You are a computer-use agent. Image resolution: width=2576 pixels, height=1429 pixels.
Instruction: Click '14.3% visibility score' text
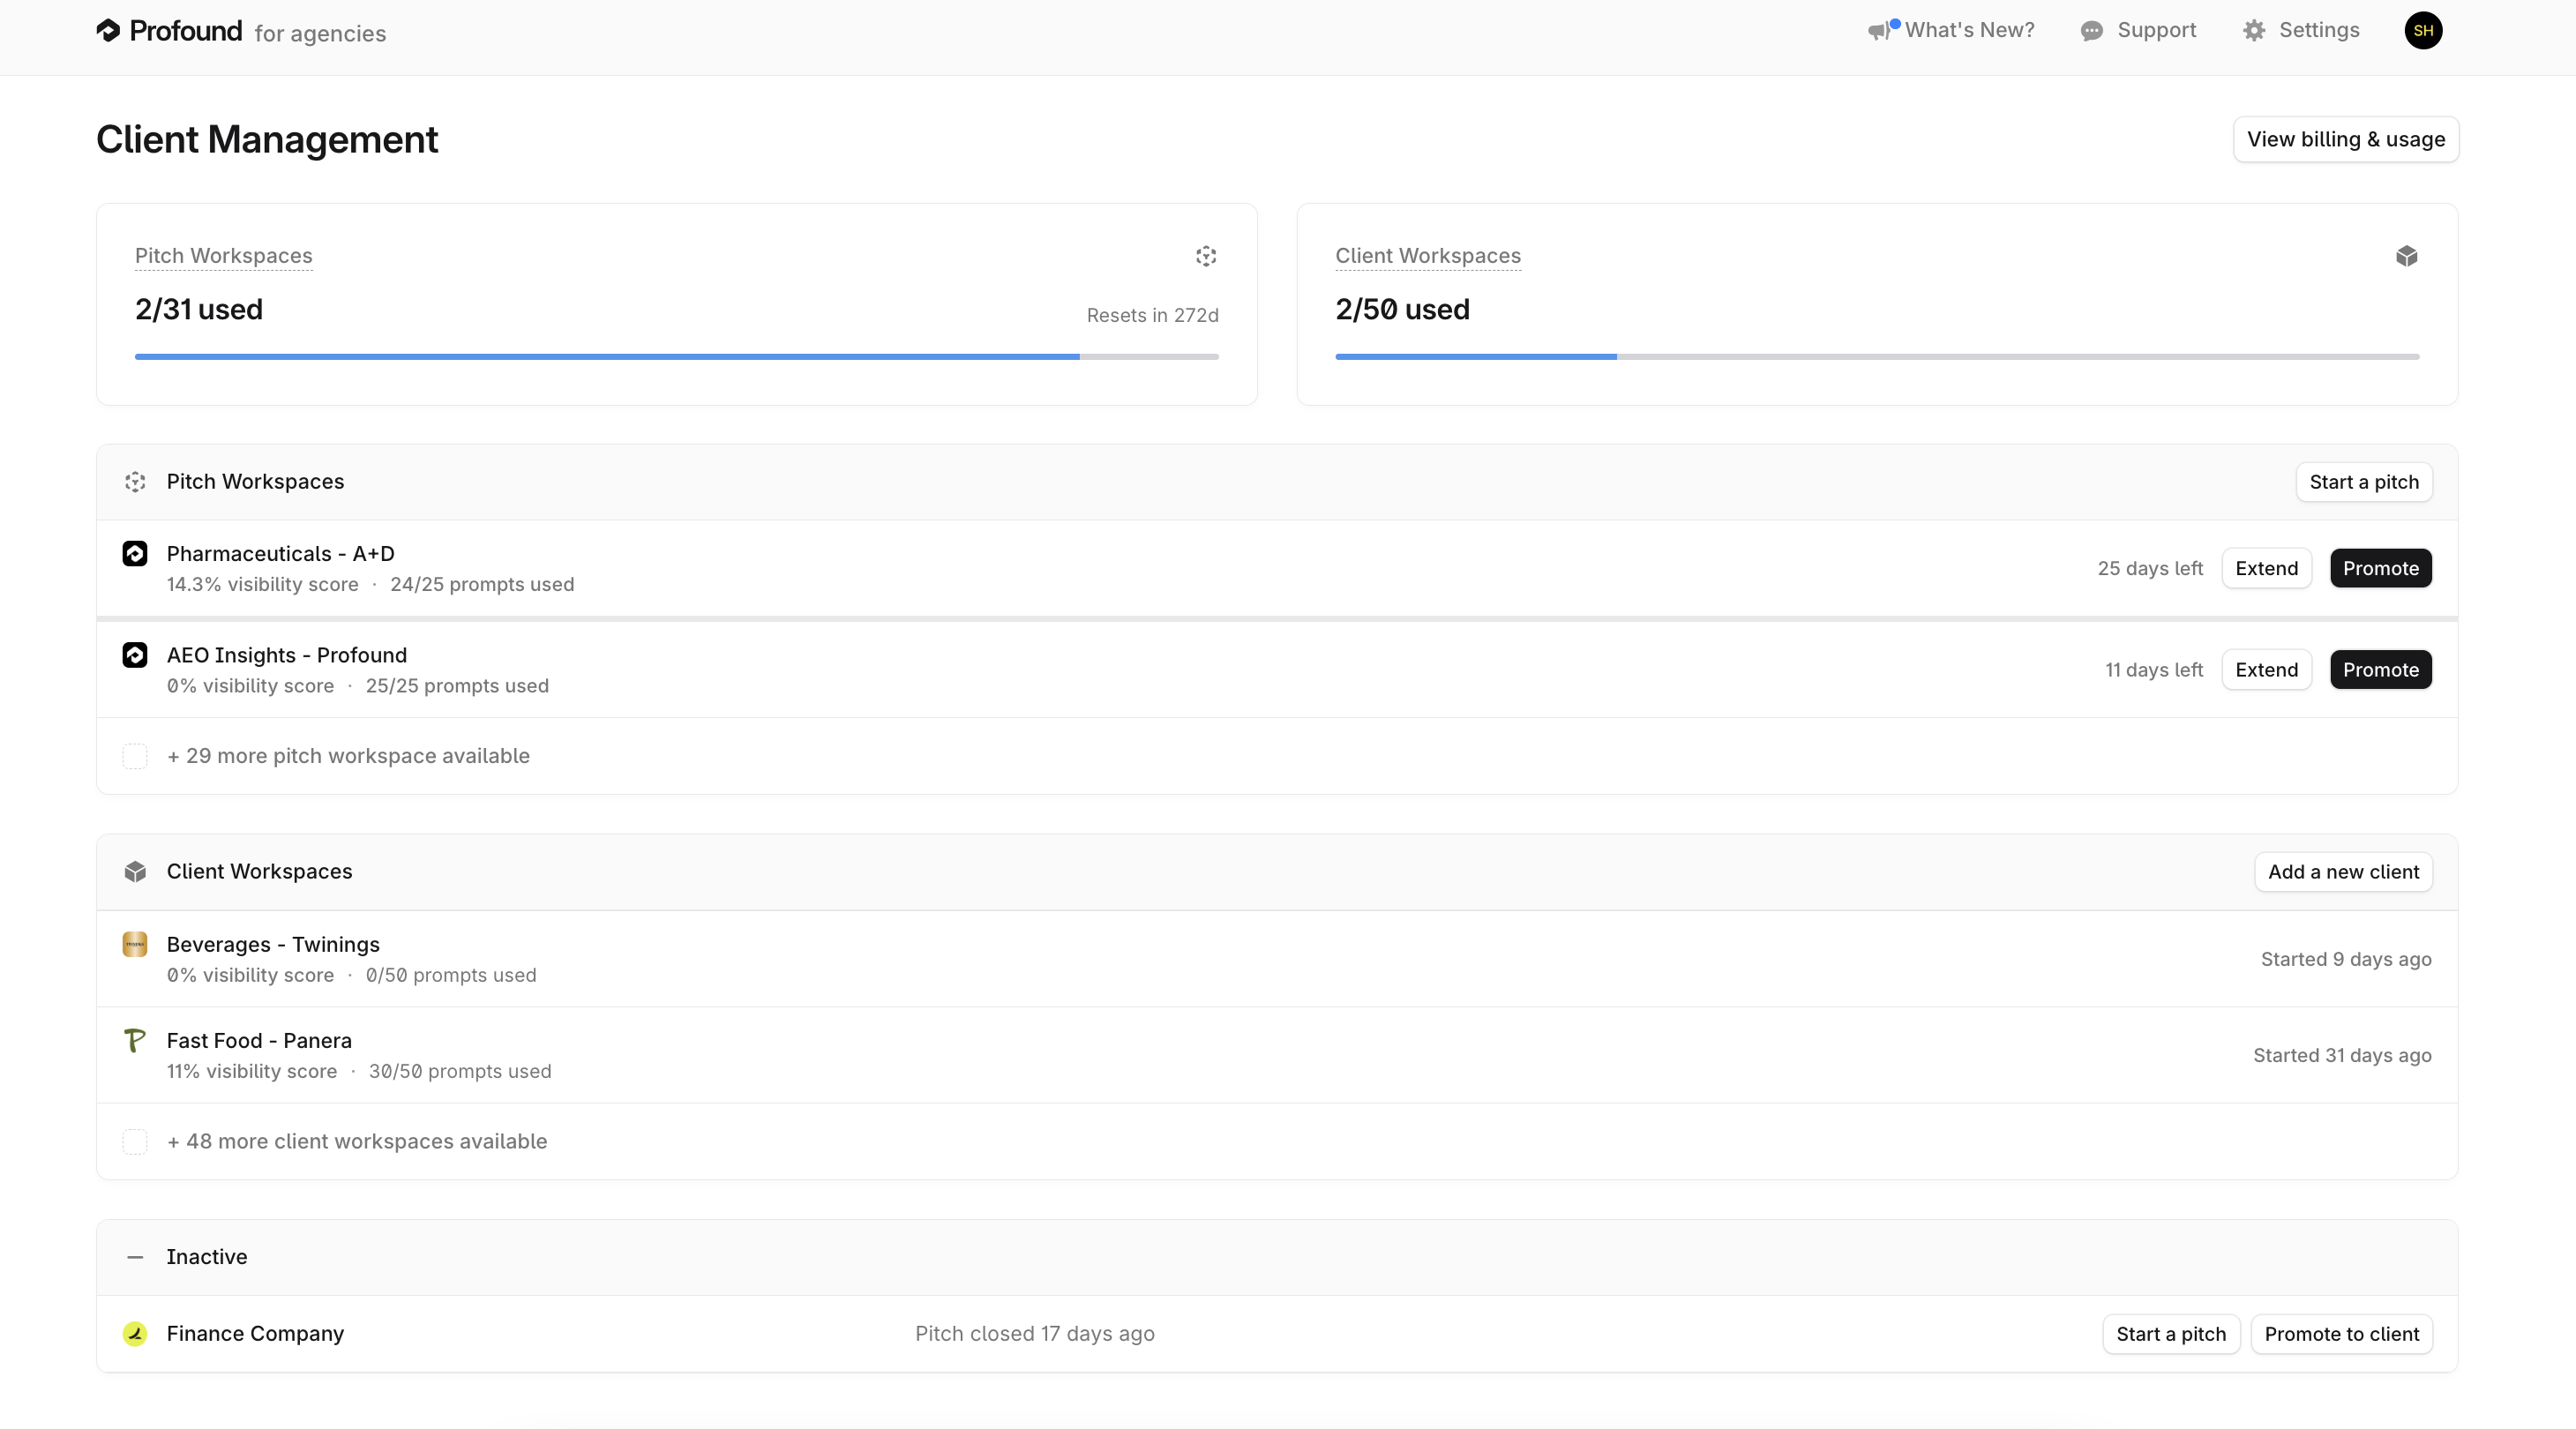coord(263,584)
